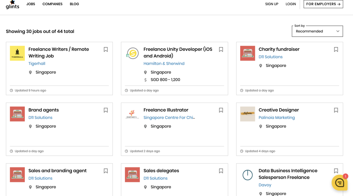Click the Sales and branding agent shop logo
The image size is (353, 196).
17,175
